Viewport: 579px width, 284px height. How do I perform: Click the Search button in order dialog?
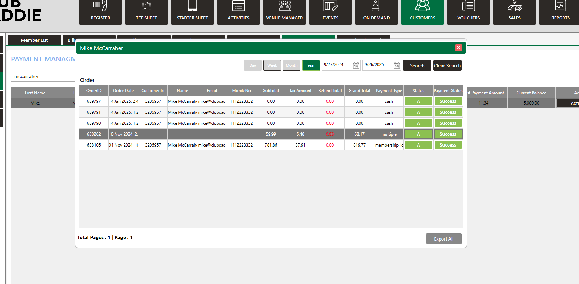click(417, 66)
